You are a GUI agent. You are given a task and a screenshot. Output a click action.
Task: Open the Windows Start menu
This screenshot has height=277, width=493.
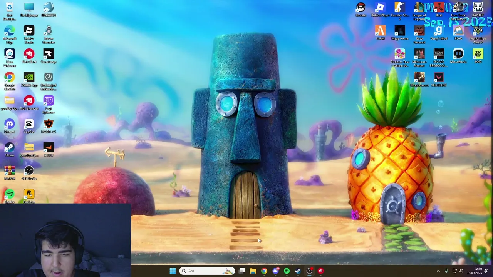(173, 271)
